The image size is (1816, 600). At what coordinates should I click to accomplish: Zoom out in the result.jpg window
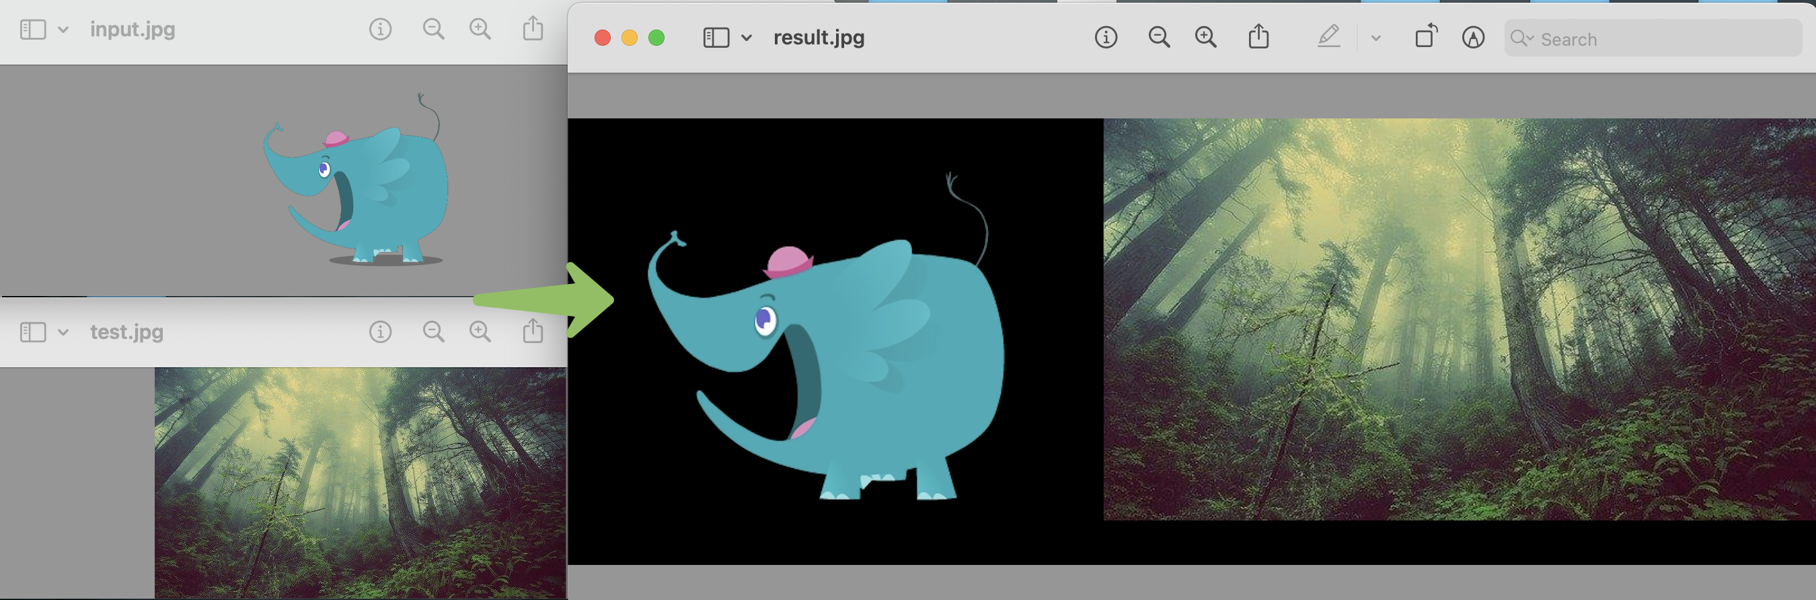coord(1158,38)
